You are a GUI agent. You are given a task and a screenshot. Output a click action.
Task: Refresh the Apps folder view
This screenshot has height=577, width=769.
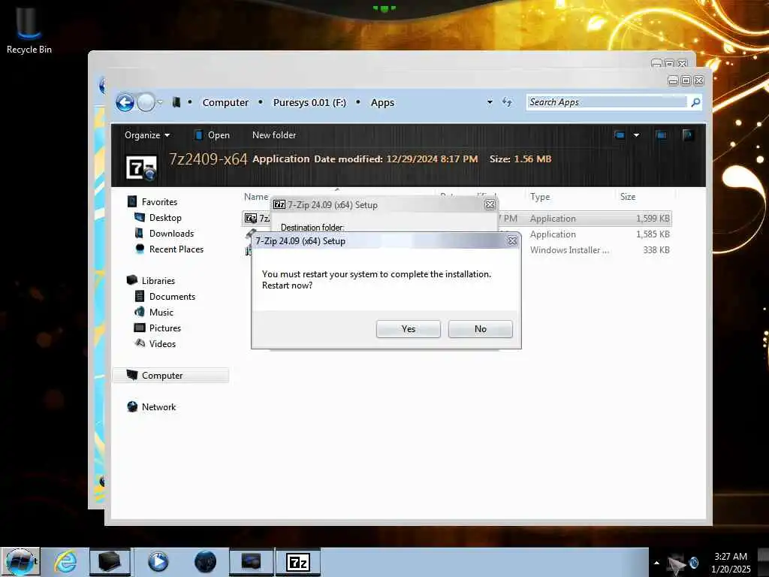(x=507, y=102)
